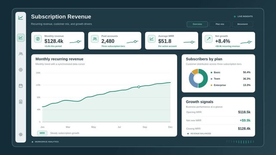The height and width of the screenshot is (155, 276).
Task: Click the $118.5k opening value
Action: [x=244, y=112]
